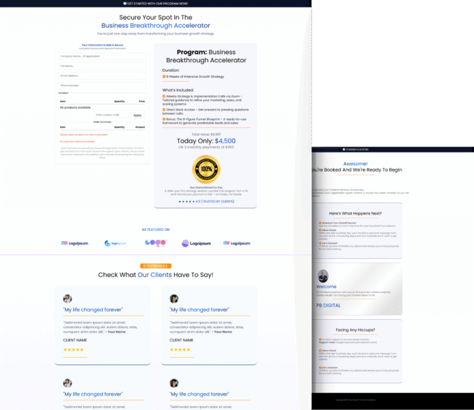Click the Congratulations banner icon on the thank-you page
Viewport: 474px width, 410px height.
tap(344, 150)
